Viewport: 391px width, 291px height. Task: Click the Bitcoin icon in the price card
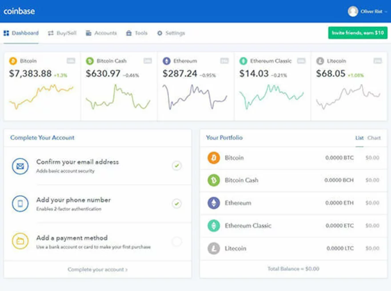(13, 61)
